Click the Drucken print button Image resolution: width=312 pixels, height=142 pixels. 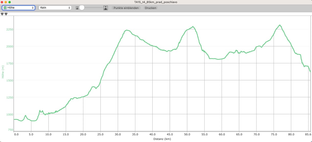[x=150, y=8]
